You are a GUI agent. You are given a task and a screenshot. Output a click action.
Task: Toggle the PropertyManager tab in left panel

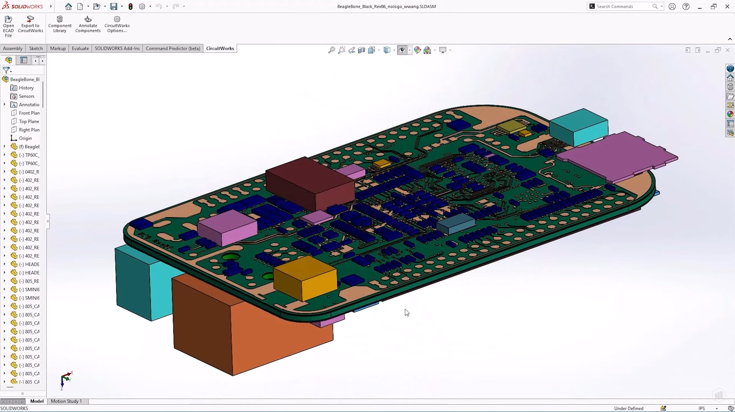24,60
